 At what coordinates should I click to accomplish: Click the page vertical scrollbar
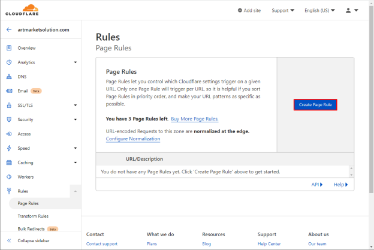[x=371, y=100]
